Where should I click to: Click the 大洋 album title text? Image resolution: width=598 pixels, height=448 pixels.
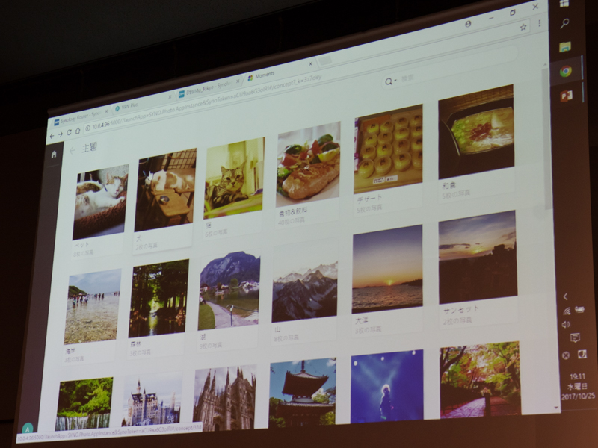pos(361,321)
